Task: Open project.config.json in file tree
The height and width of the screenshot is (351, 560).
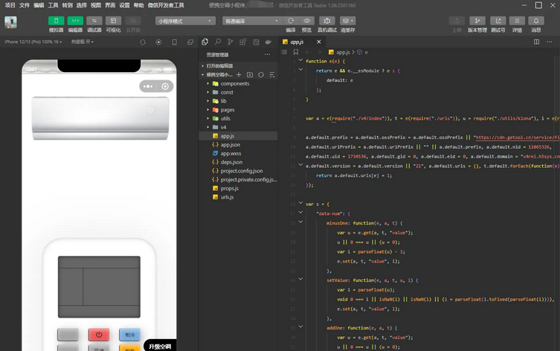Action: [241, 171]
